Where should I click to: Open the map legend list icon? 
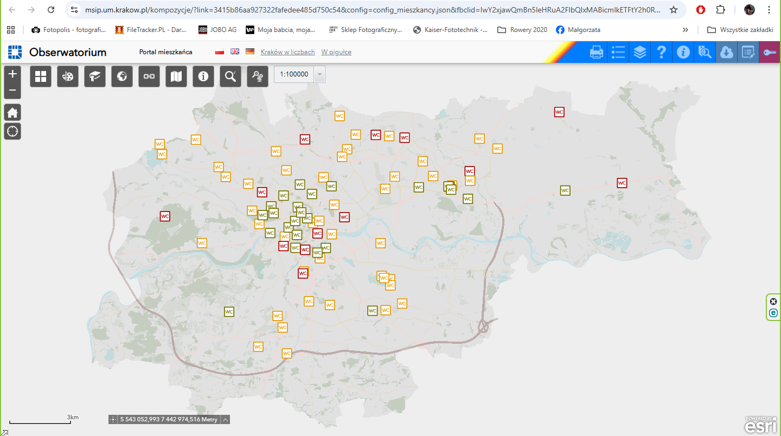[x=618, y=52]
